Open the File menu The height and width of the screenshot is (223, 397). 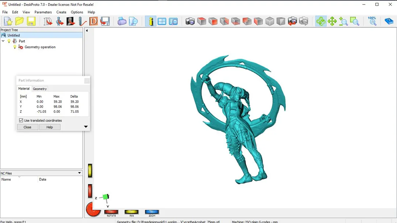point(5,12)
